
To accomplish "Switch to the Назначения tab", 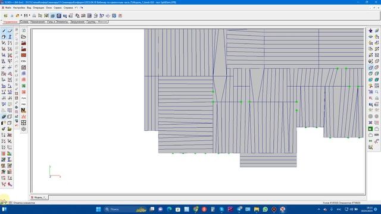I will tap(38, 22).
